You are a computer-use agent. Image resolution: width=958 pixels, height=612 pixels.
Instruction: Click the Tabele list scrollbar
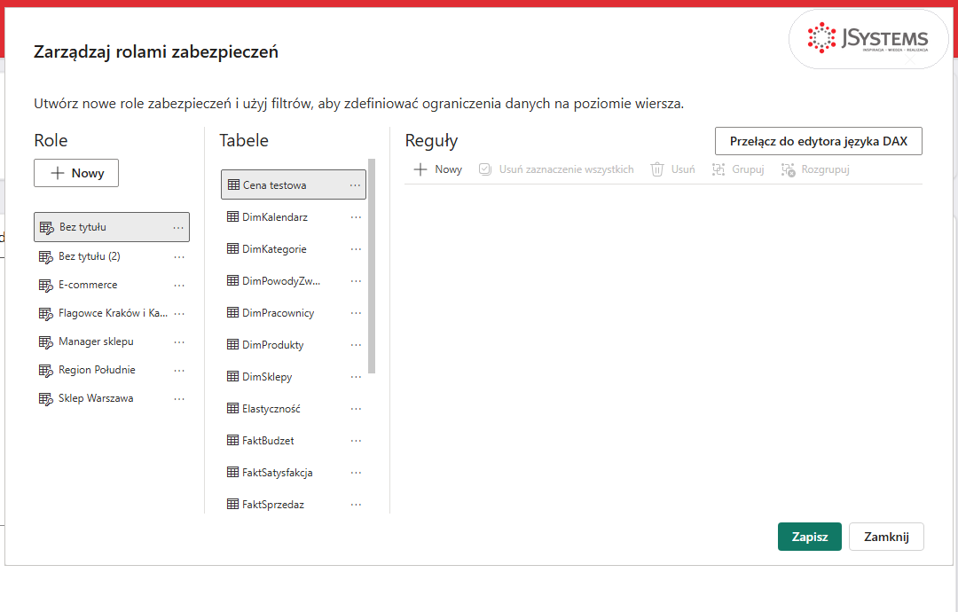372,266
